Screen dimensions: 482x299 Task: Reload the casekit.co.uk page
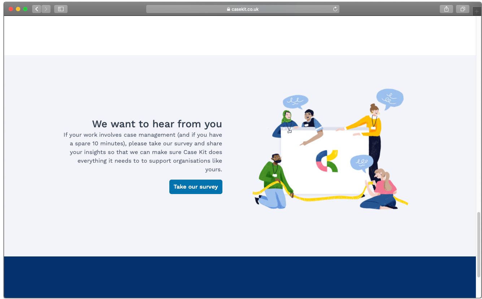(335, 9)
